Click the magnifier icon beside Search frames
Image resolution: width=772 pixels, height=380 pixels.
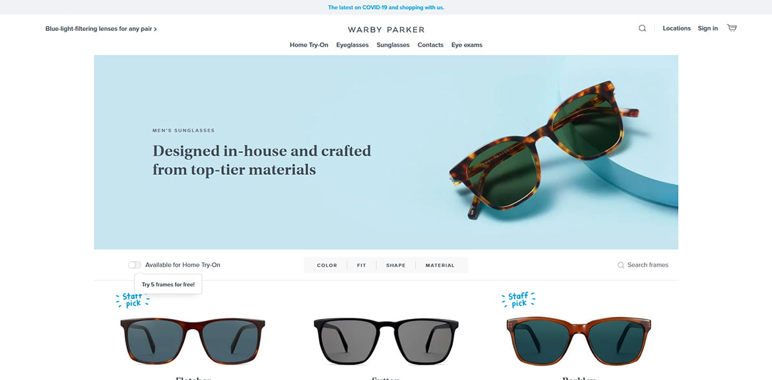[x=621, y=265]
